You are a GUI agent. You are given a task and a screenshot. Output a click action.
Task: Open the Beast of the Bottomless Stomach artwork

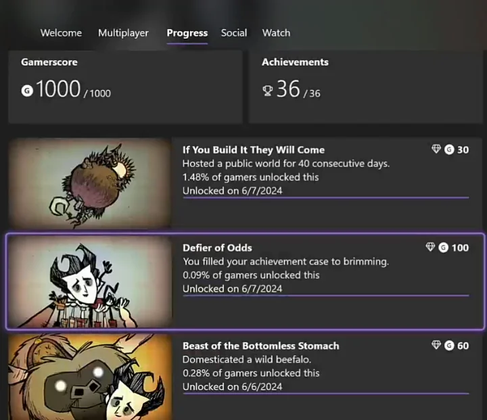click(89, 377)
